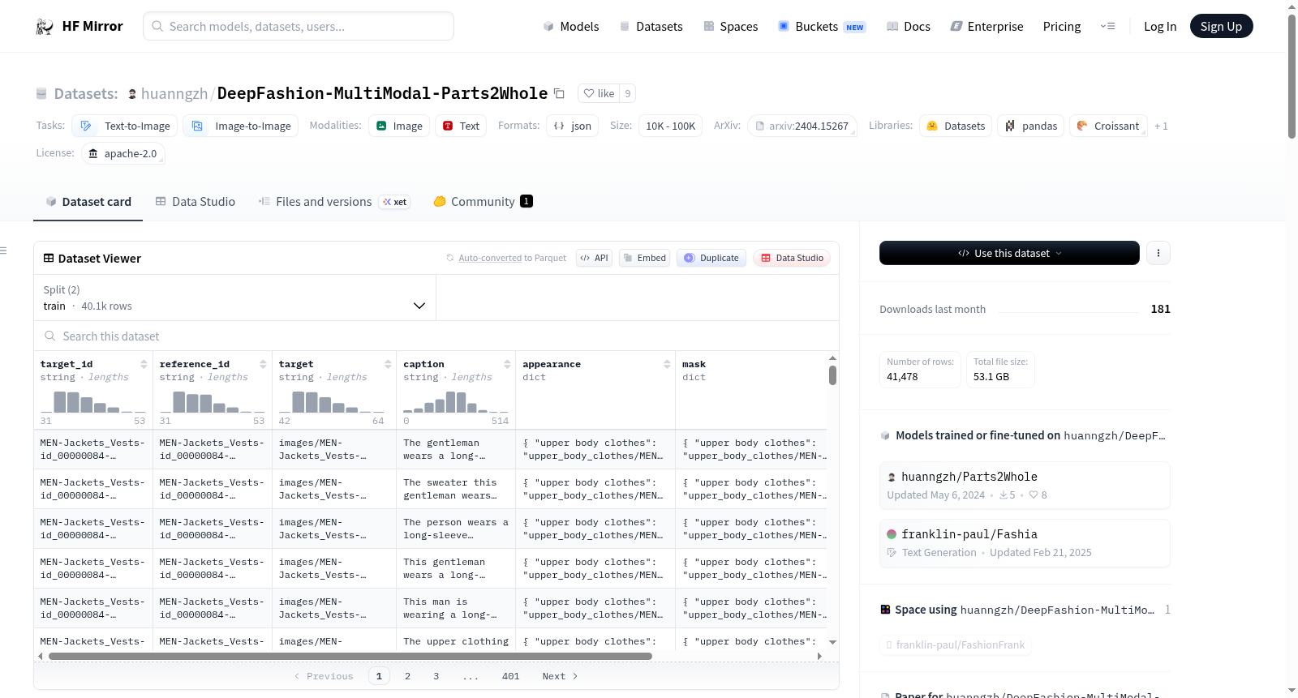
Task: Go to page 3 of dataset rows
Action: click(436, 676)
